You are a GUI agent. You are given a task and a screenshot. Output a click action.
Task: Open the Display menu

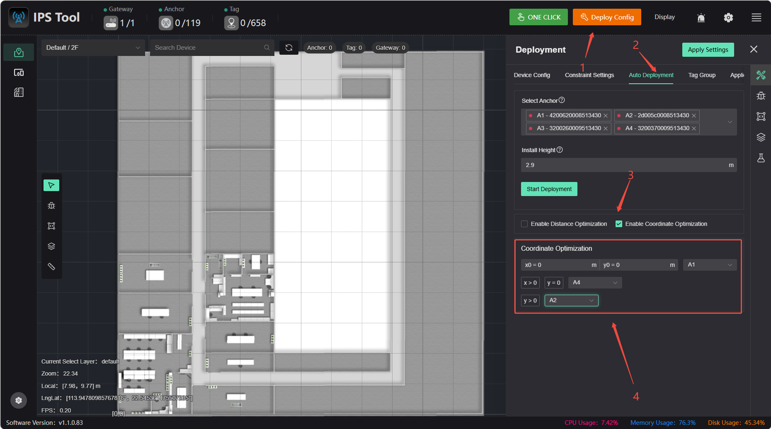click(x=664, y=17)
